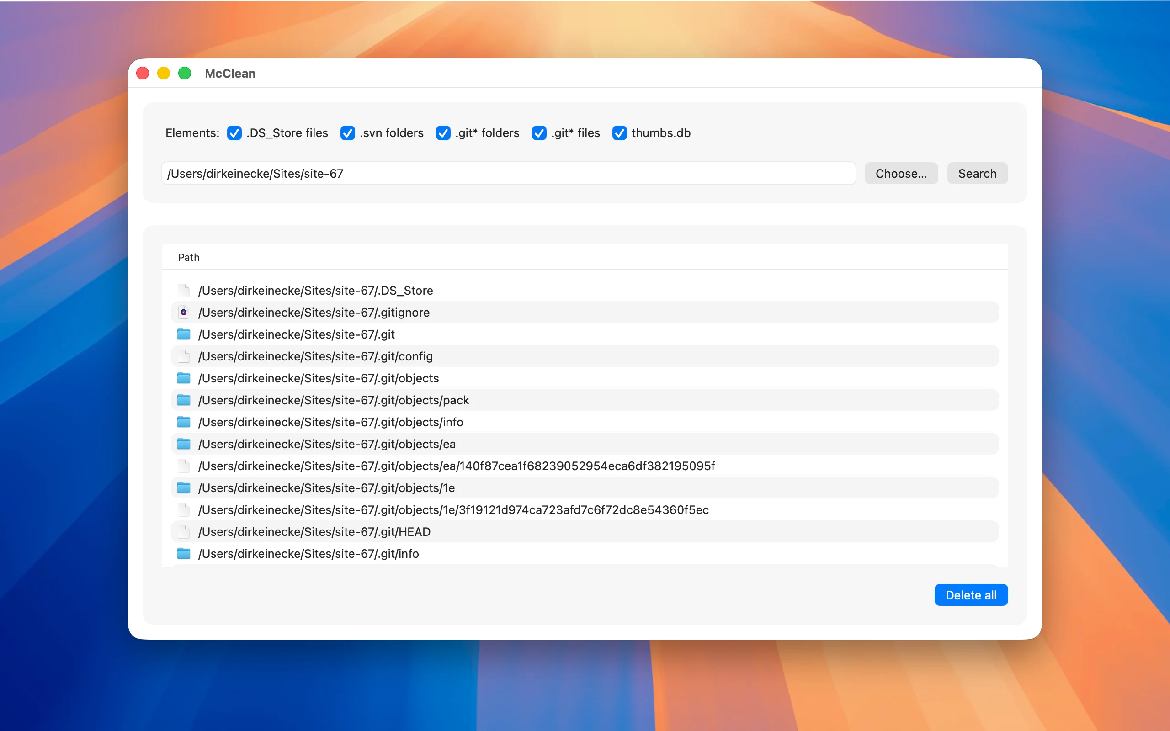
Task: Click the .gitignore file icon
Action: (x=184, y=313)
